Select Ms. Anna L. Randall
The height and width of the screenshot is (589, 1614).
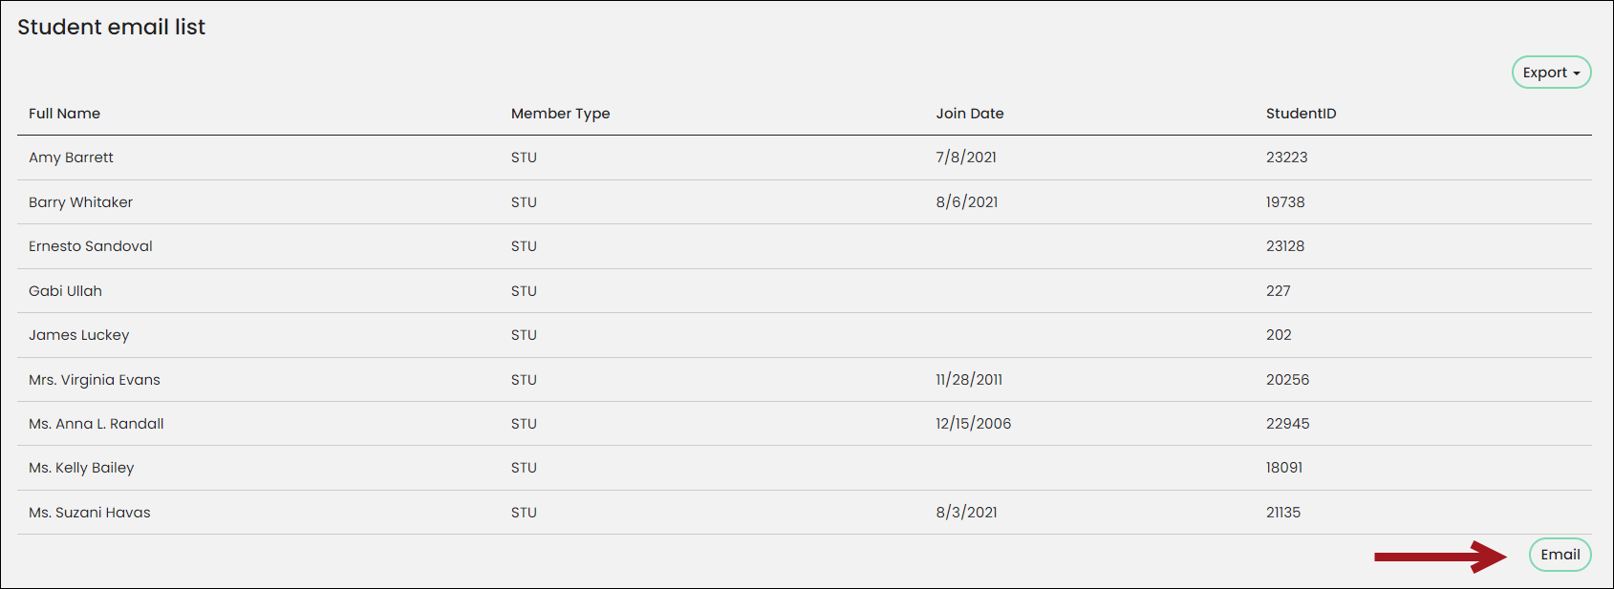(x=96, y=424)
